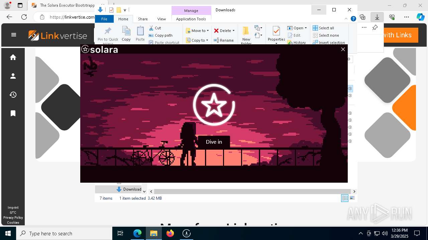Open the Imprint link
The image size is (428, 240).
click(13, 207)
